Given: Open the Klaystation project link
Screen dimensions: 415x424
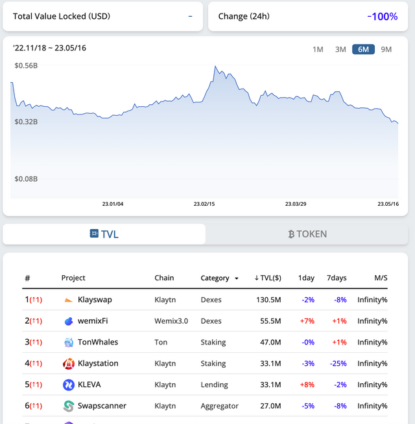Looking at the screenshot, I should click(x=98, y=363).
